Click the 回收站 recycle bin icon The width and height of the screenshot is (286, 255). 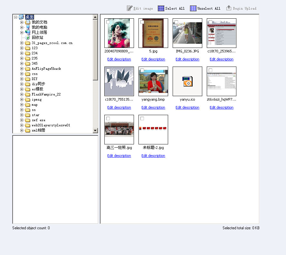pos(28,38)
